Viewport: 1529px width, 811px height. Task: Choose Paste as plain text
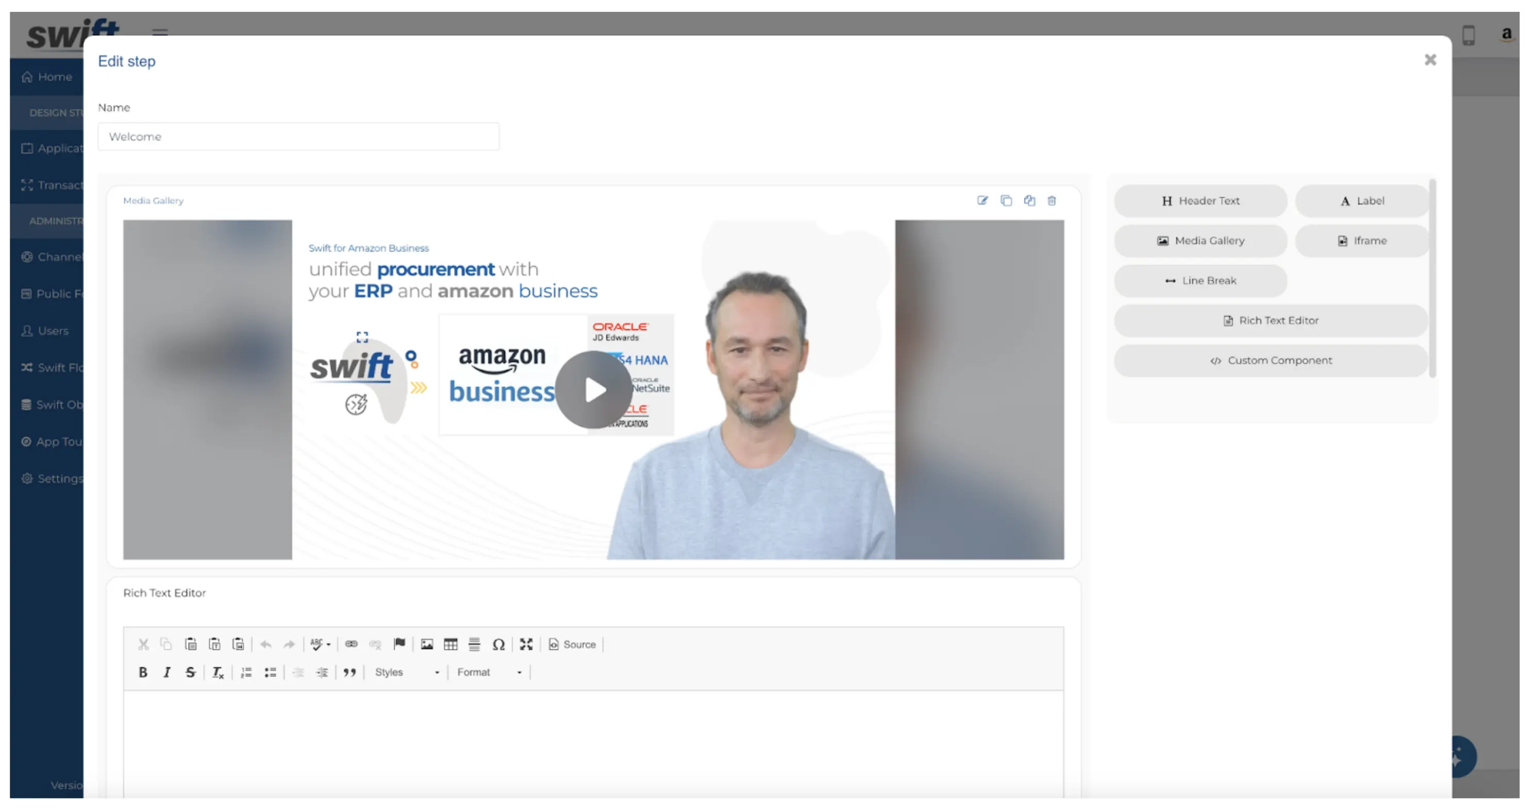point(214,644)
